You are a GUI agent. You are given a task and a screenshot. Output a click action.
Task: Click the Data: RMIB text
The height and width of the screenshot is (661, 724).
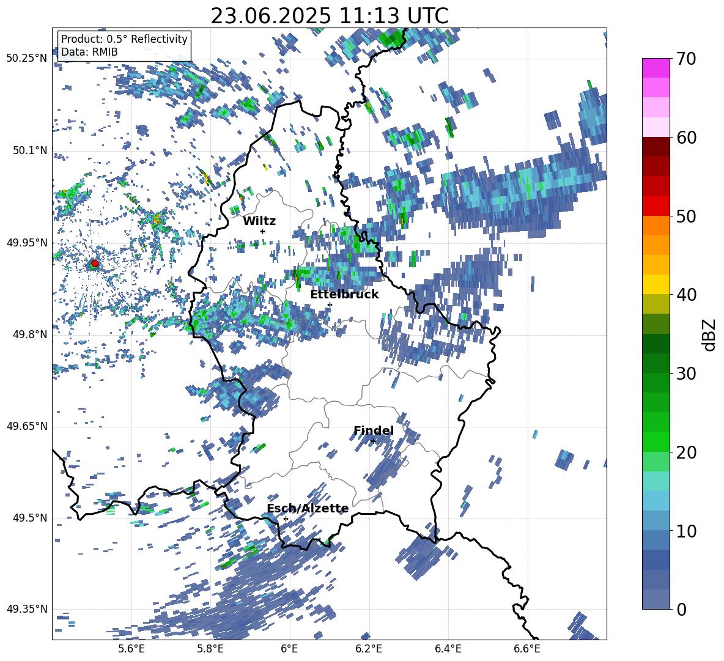(89, 52)
